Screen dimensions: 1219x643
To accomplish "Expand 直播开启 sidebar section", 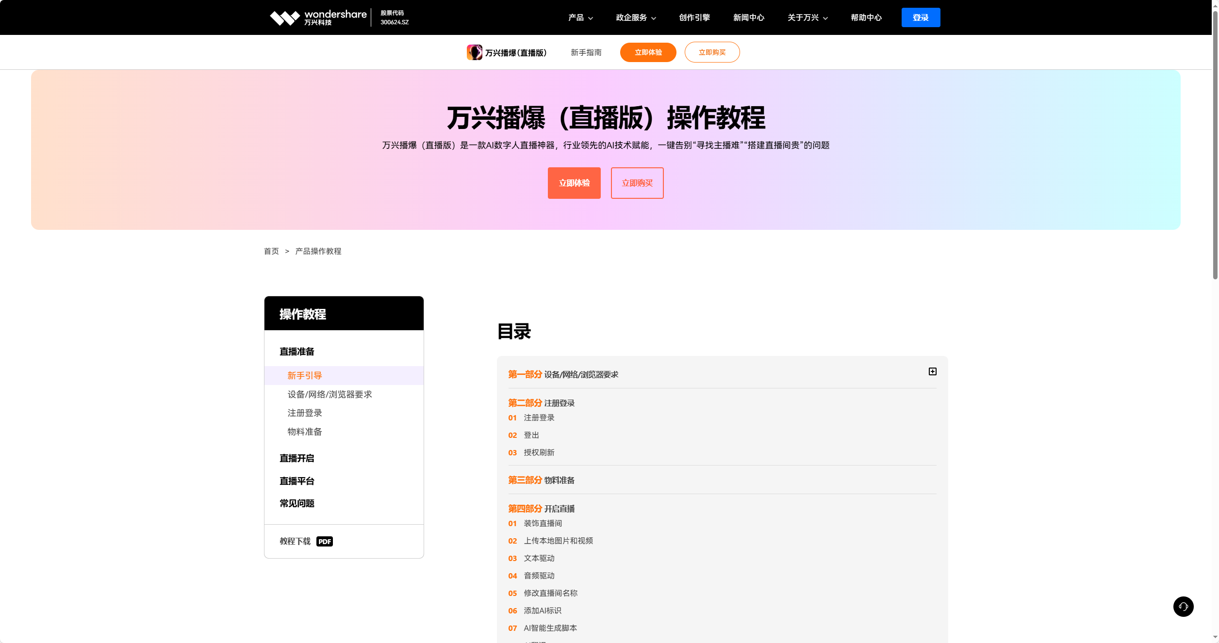I will pos(297,458).
